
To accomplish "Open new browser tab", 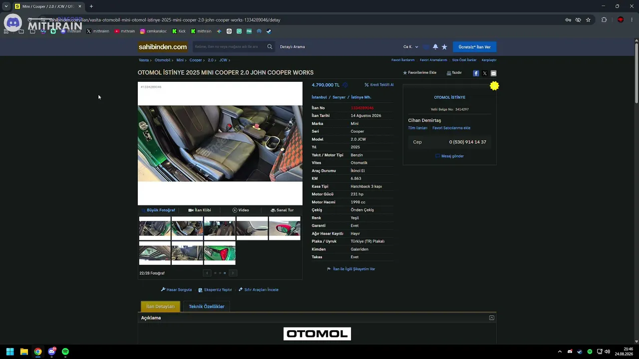I will (x=91, y=6).
